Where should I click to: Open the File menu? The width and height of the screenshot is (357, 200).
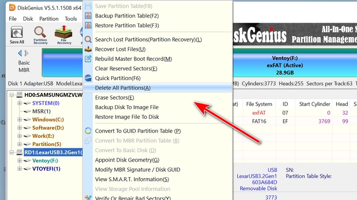(13, 19)
